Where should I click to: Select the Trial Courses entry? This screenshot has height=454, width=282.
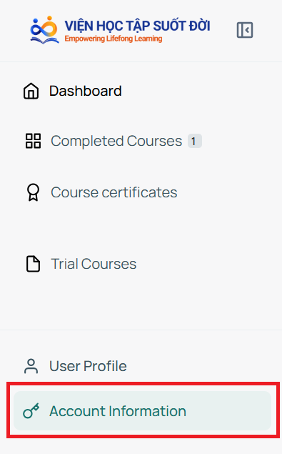tap(94, 264)
